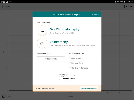Open the view layout icon

pos(126,7)
